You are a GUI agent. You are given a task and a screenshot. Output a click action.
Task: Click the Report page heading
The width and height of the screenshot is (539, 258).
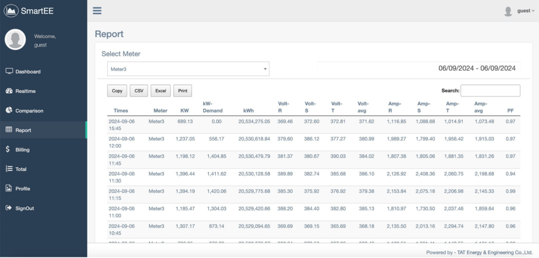pos(109,34)
